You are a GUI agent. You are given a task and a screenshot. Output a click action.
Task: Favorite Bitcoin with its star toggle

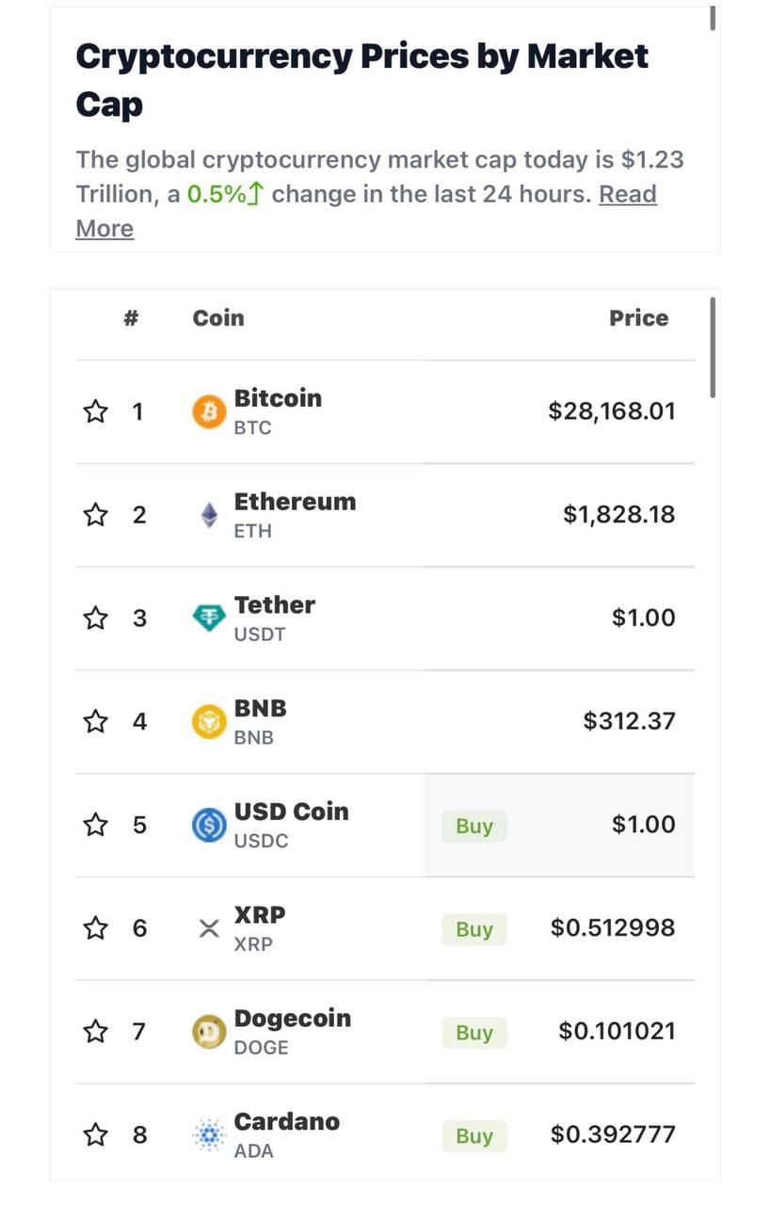95,412
